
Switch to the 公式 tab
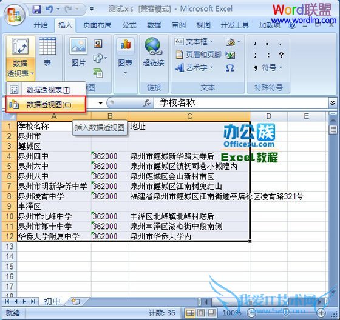129,25
